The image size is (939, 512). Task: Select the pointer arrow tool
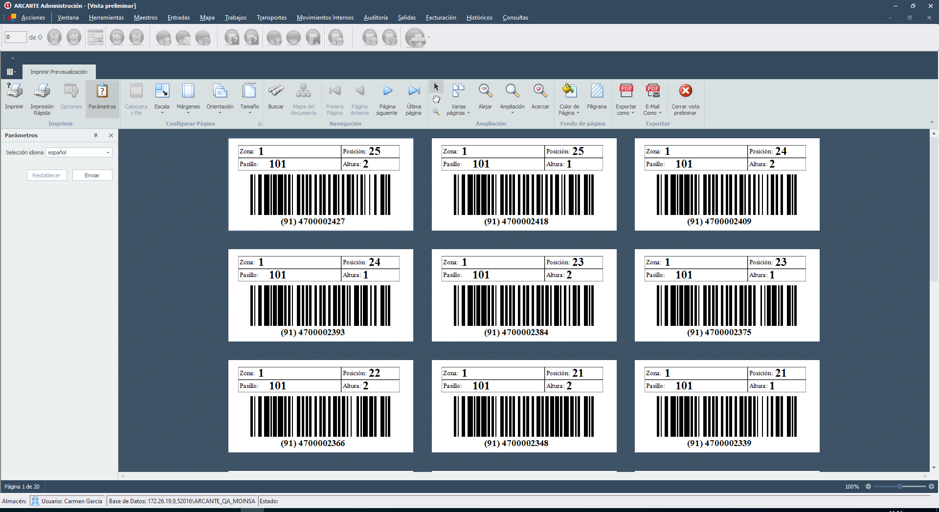[436, 87]
